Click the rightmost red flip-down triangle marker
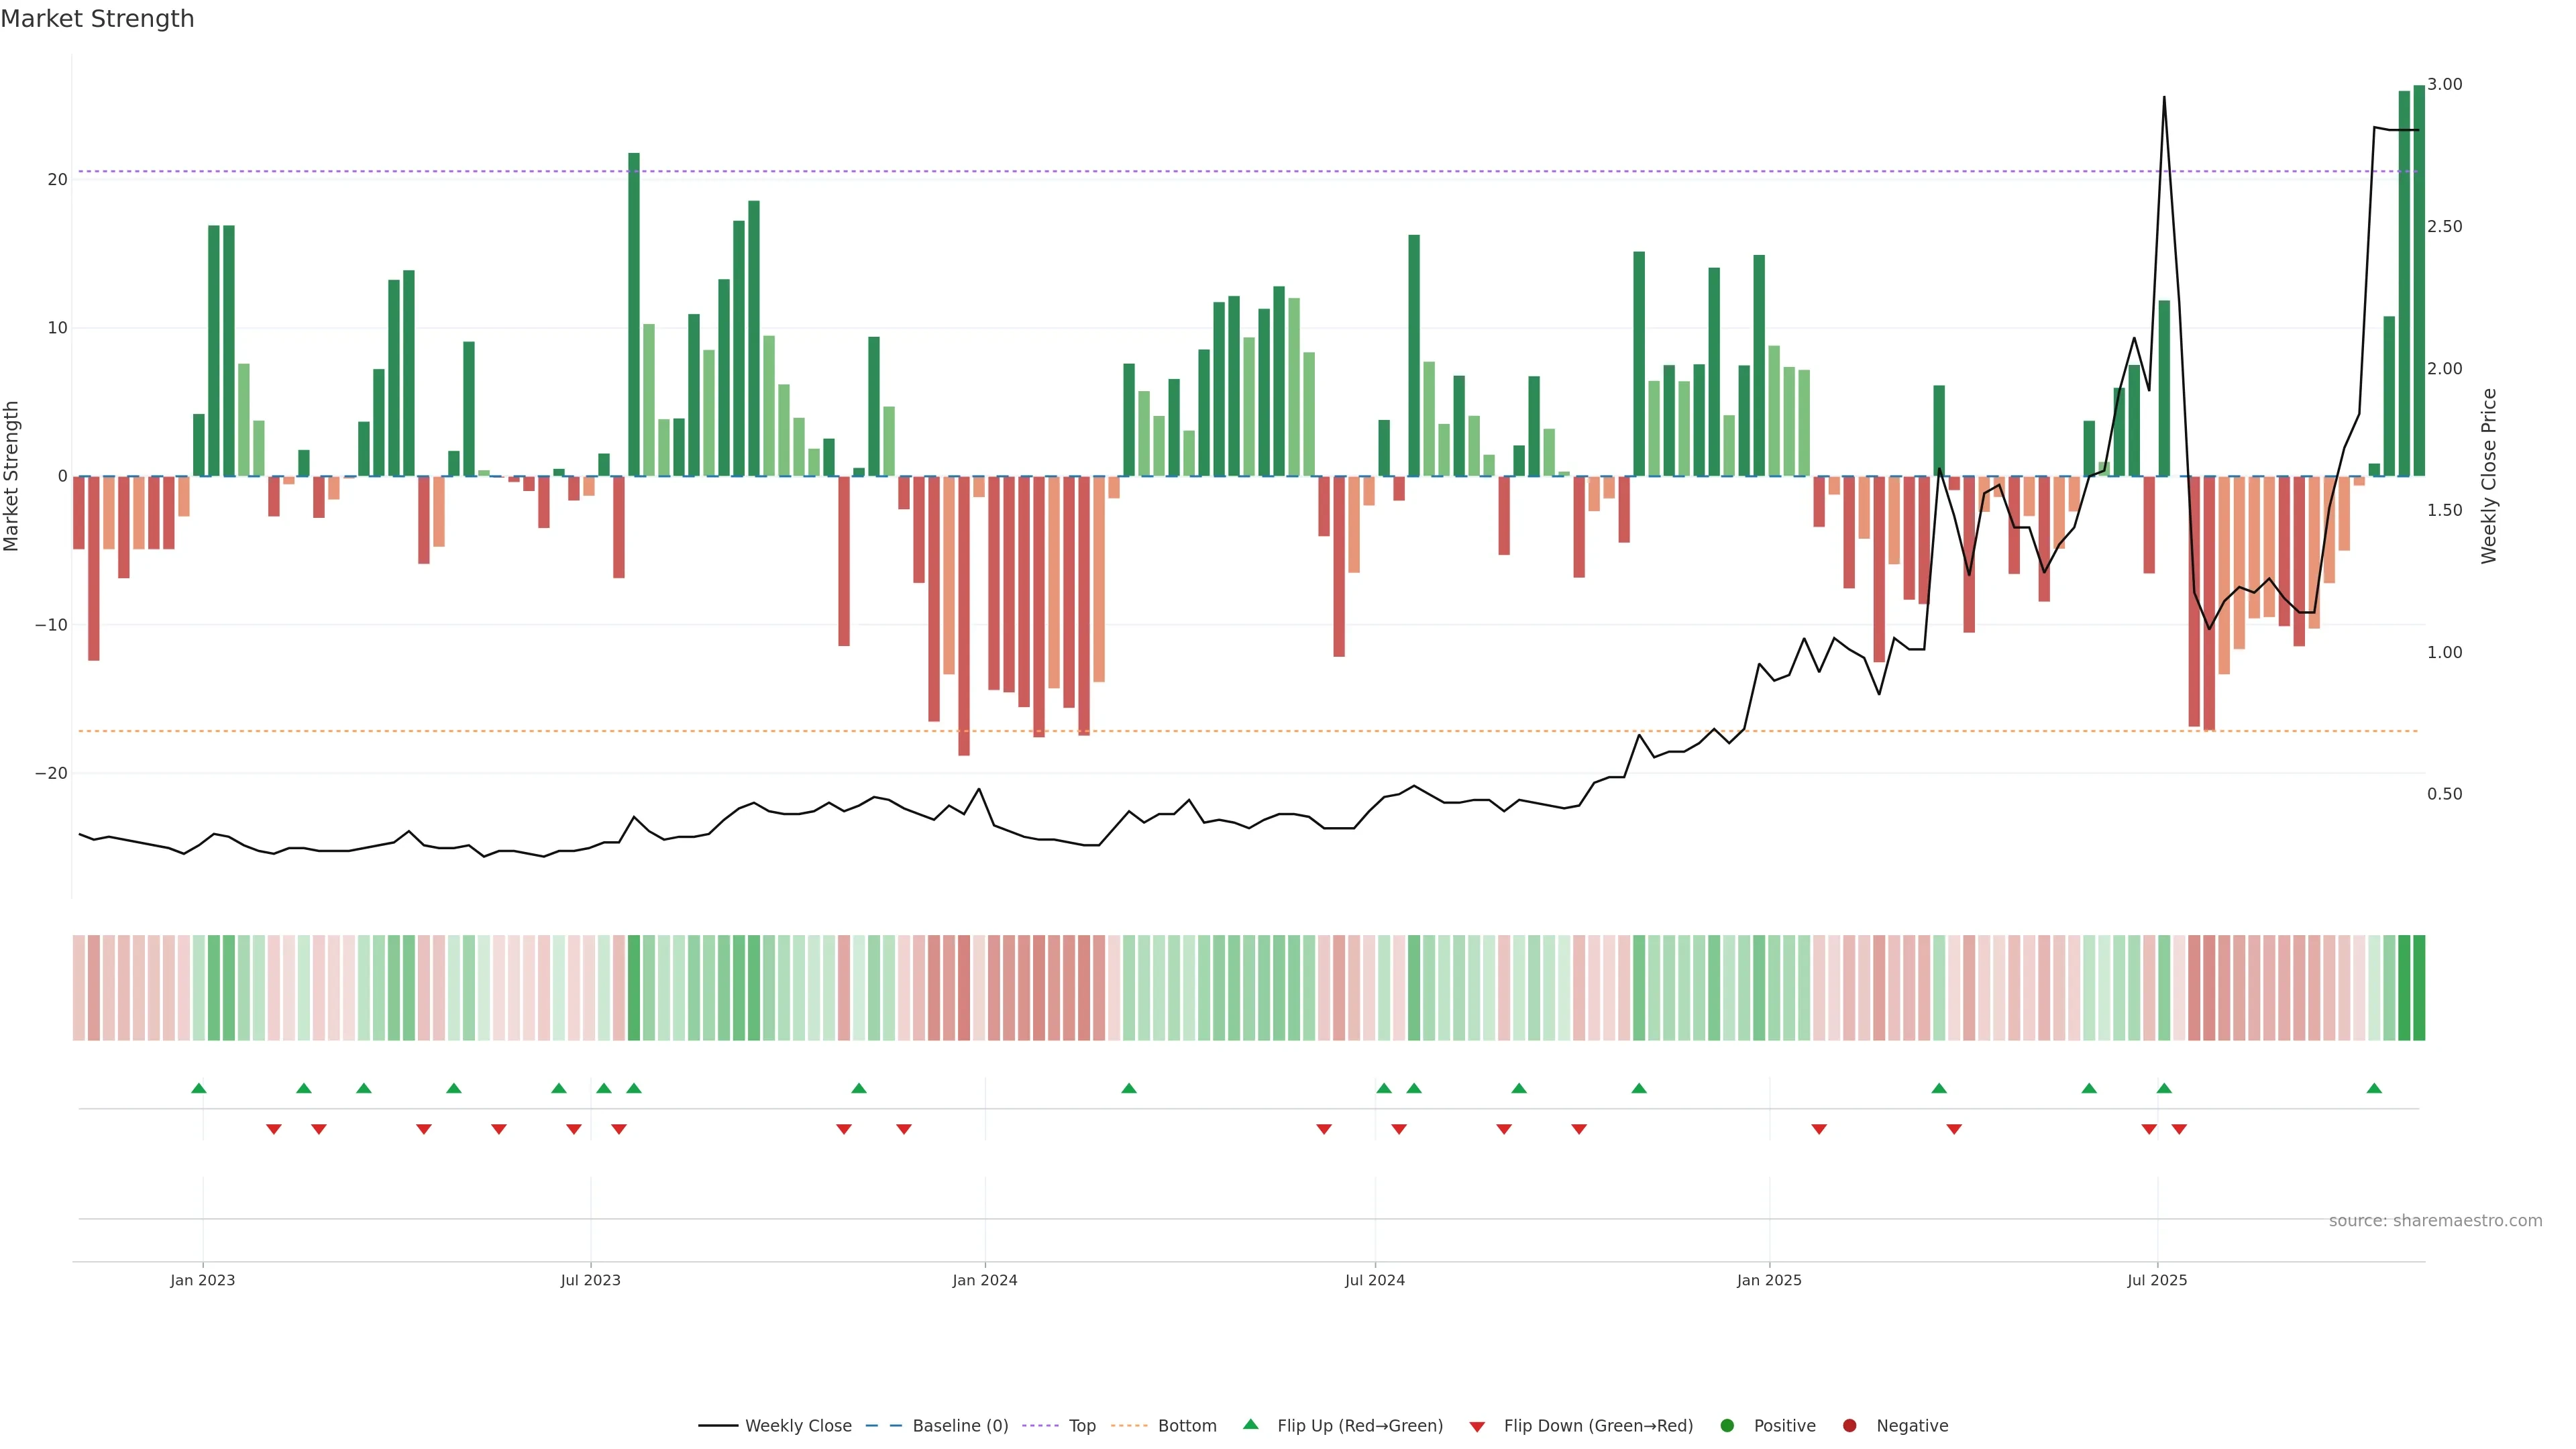 (x=2179, y=1129)
